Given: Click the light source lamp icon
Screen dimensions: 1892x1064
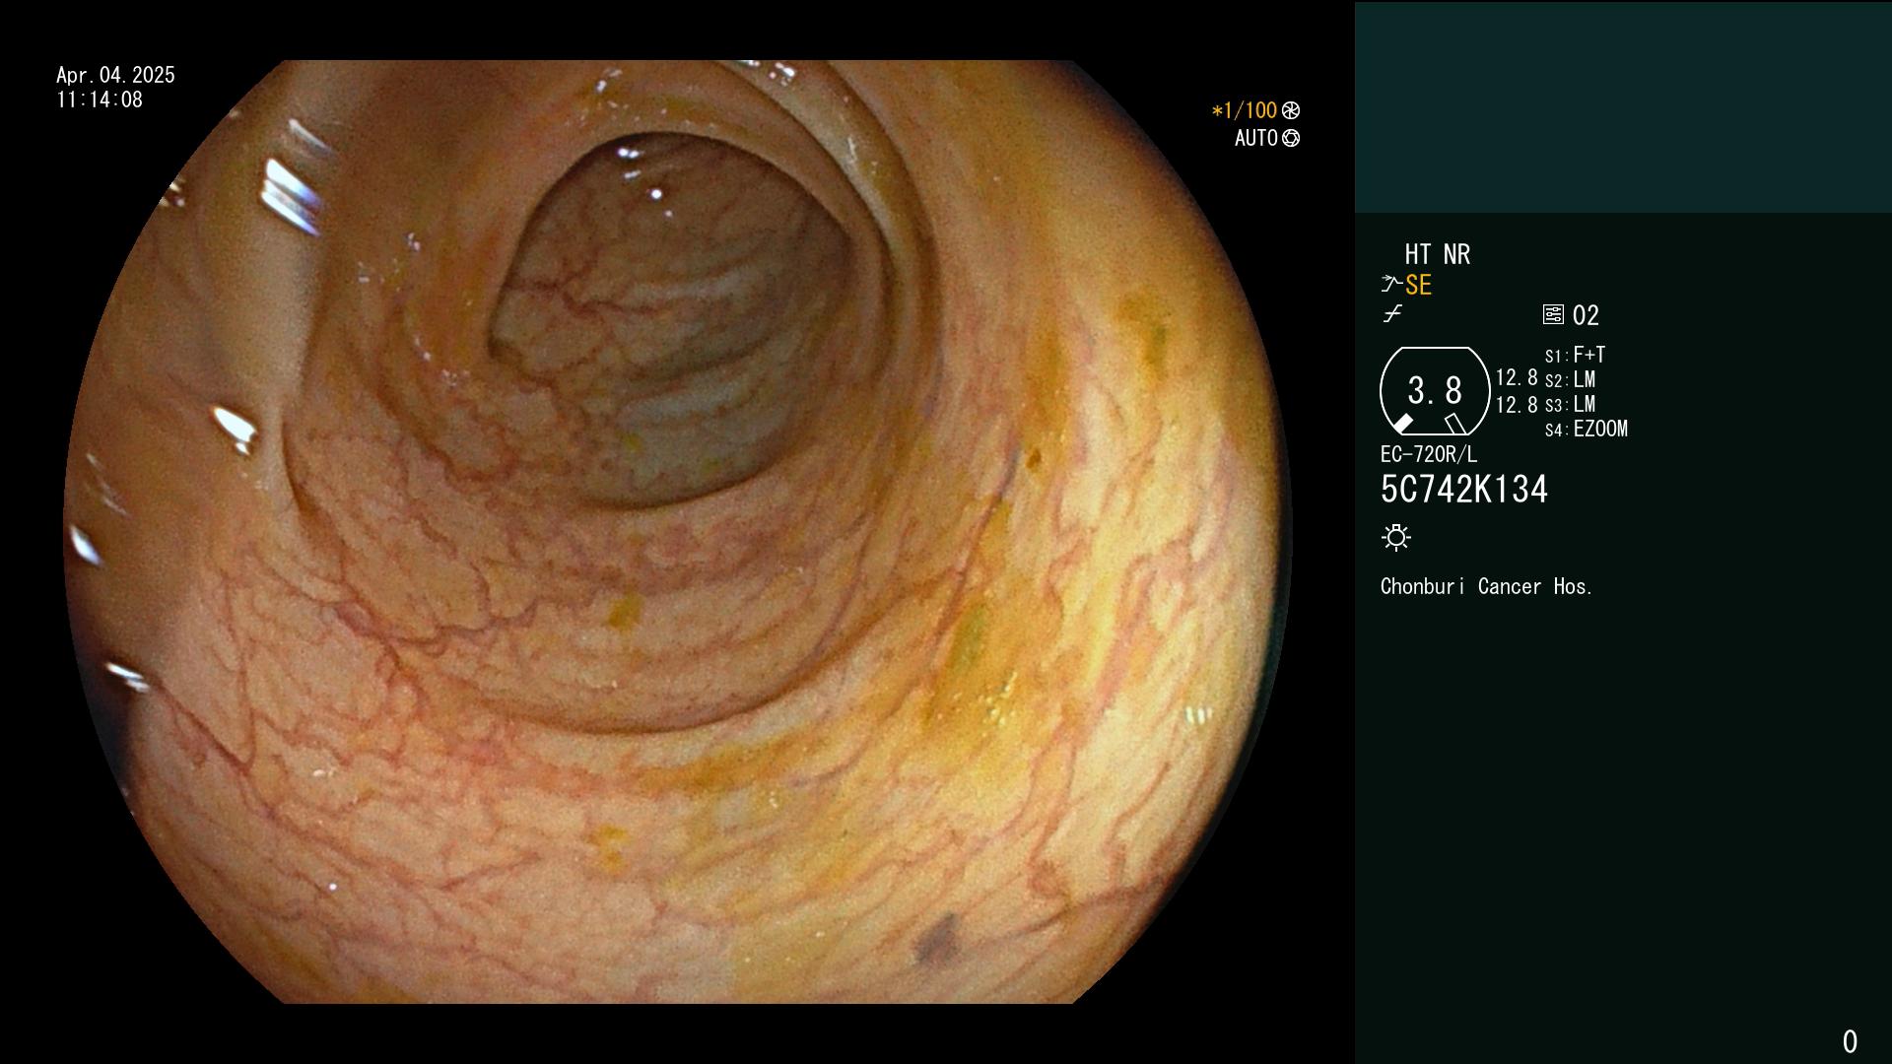Looking at the screenshot, I should point(1396,537).
